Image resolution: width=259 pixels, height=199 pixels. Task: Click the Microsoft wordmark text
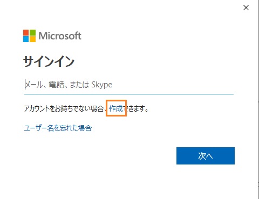pos(60,36)
